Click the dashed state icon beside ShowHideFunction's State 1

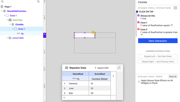[x=7, y=16]
